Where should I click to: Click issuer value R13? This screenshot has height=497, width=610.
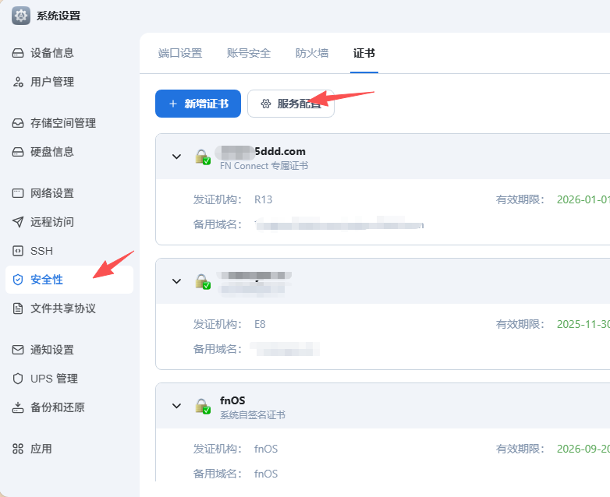[264, 199]
